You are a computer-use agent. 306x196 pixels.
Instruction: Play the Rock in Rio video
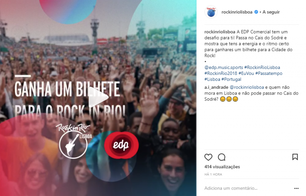click(98, 97)
